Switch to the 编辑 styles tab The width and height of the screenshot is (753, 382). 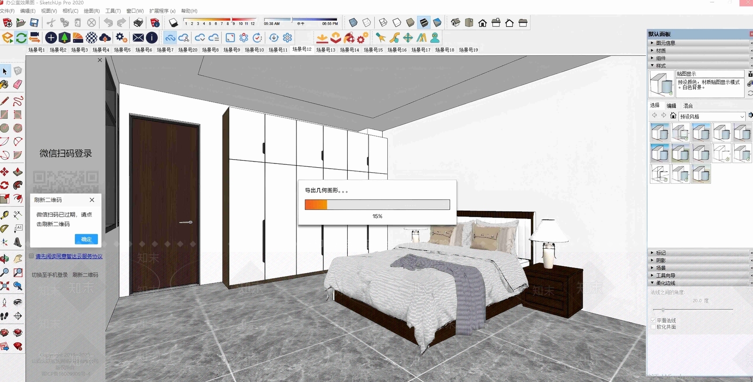coord(672,106)
